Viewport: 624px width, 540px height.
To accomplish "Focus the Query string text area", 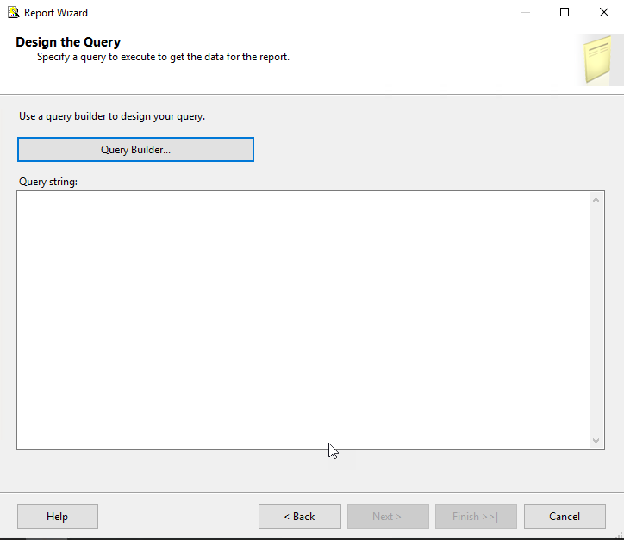I will [302, 319].
